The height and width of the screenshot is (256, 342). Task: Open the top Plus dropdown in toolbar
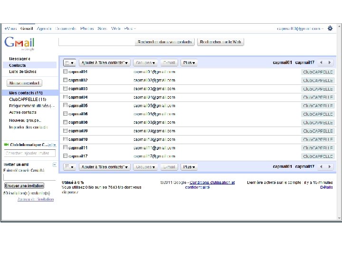click(x=189, y=63)
